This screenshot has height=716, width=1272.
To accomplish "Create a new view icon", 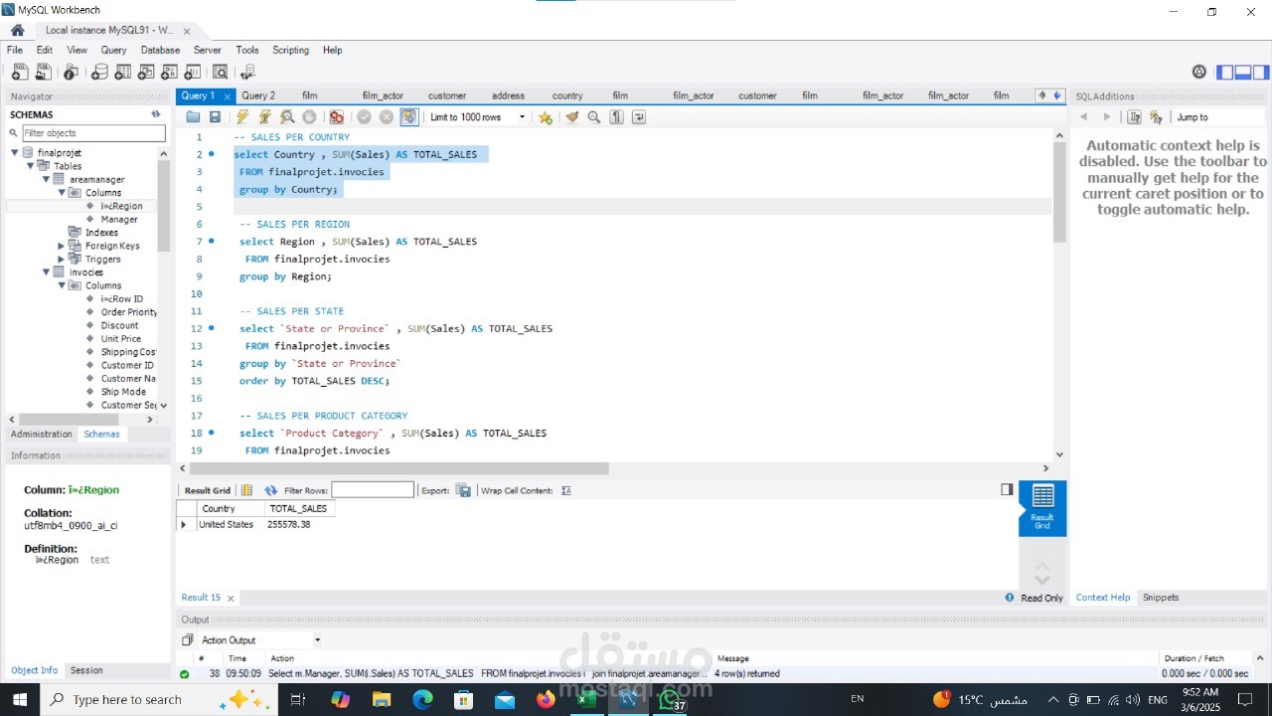I will (x=146, y=72).
